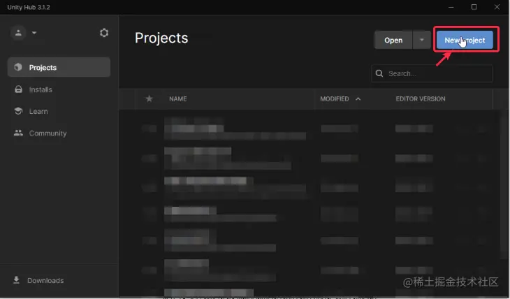Screen dimensions: 510x299
Task: Click the Downloads arrow icon
Action: (16, 280)
